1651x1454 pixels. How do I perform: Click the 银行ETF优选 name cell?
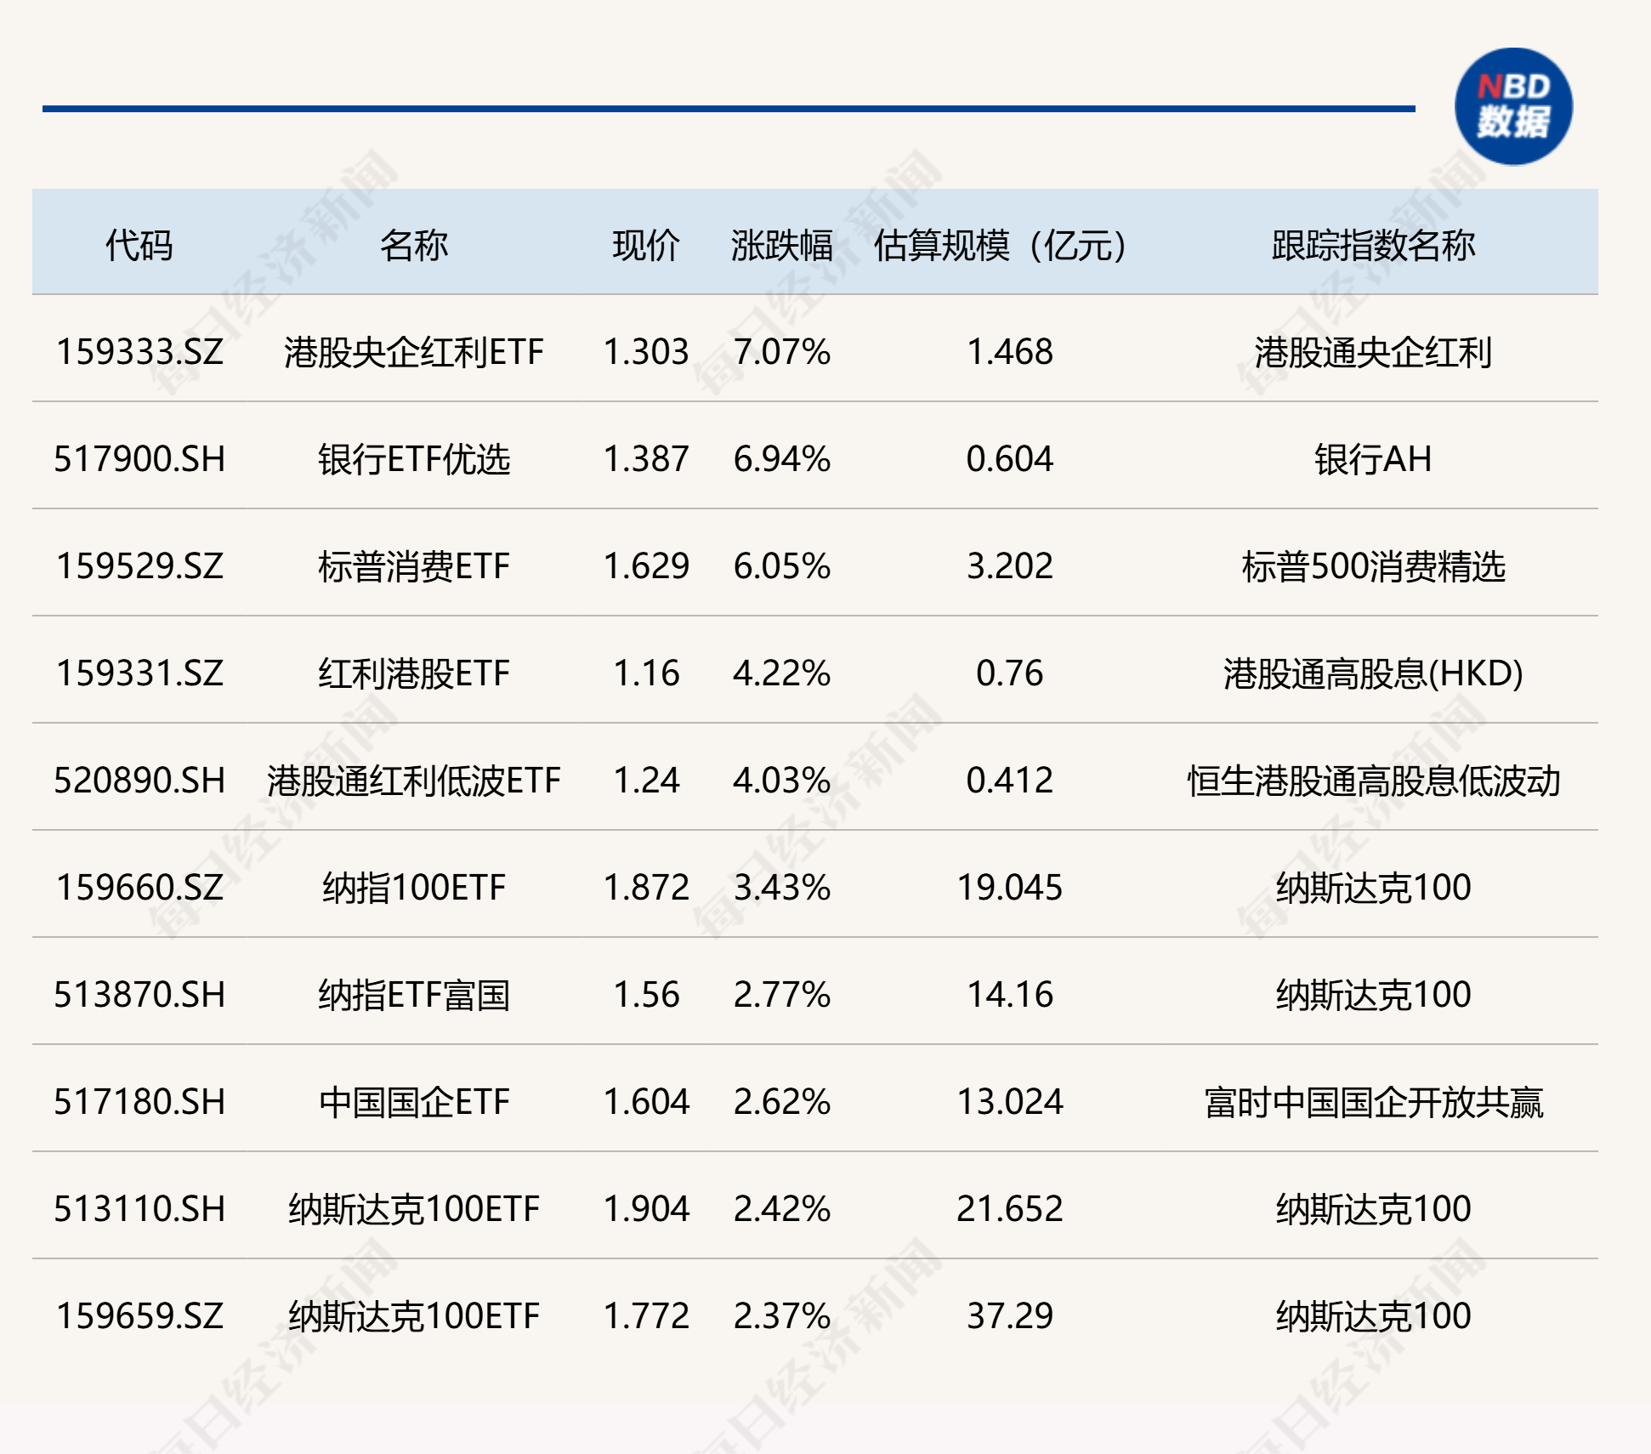[413, 459]
